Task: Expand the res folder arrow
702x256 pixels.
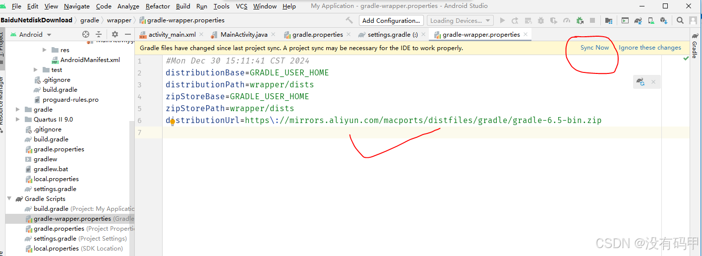Action: pyautogui.click(x=44, y=50)
